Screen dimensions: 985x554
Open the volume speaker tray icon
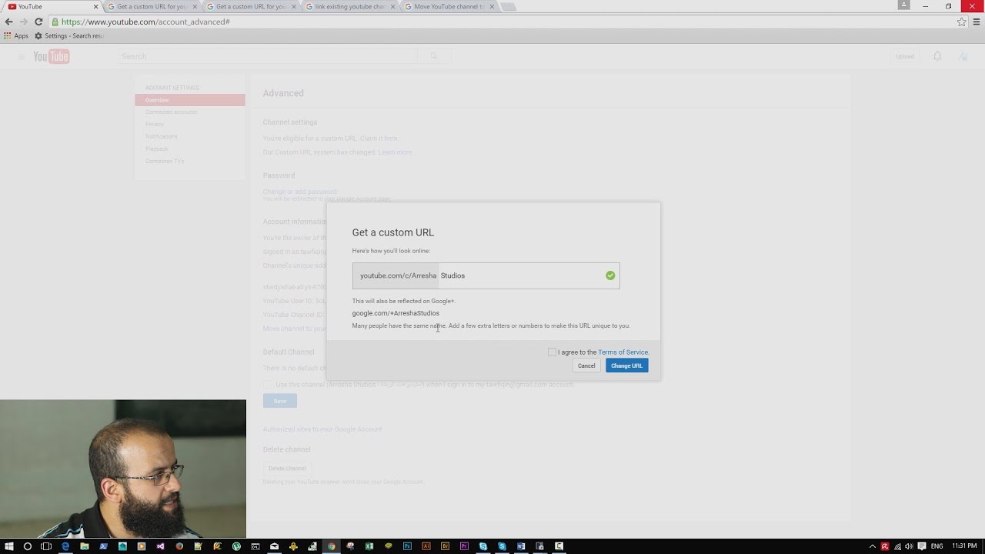click(909, 546)
